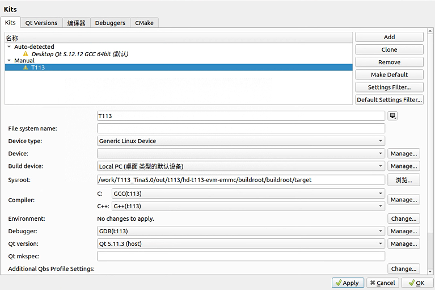Switch to the Qt Versions tab

click(x=41, y=23)
